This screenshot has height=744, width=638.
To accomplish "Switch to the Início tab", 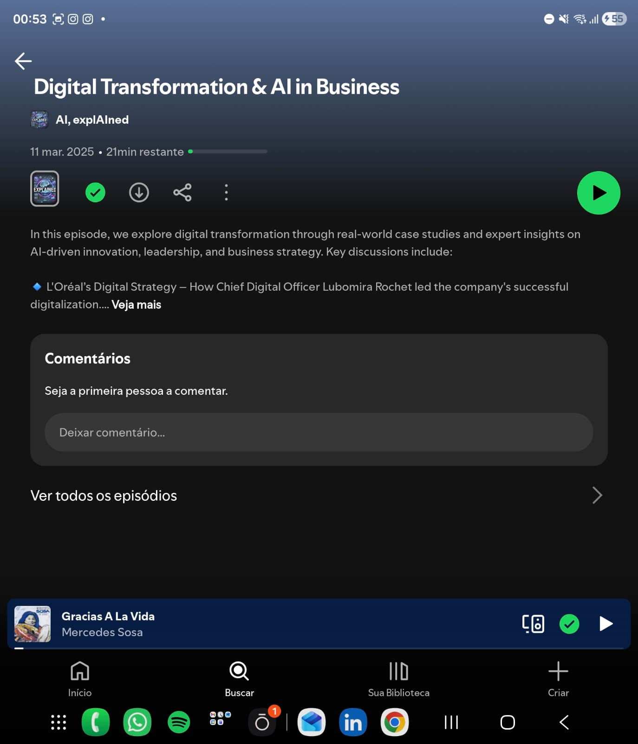I will tap(80, 679).
